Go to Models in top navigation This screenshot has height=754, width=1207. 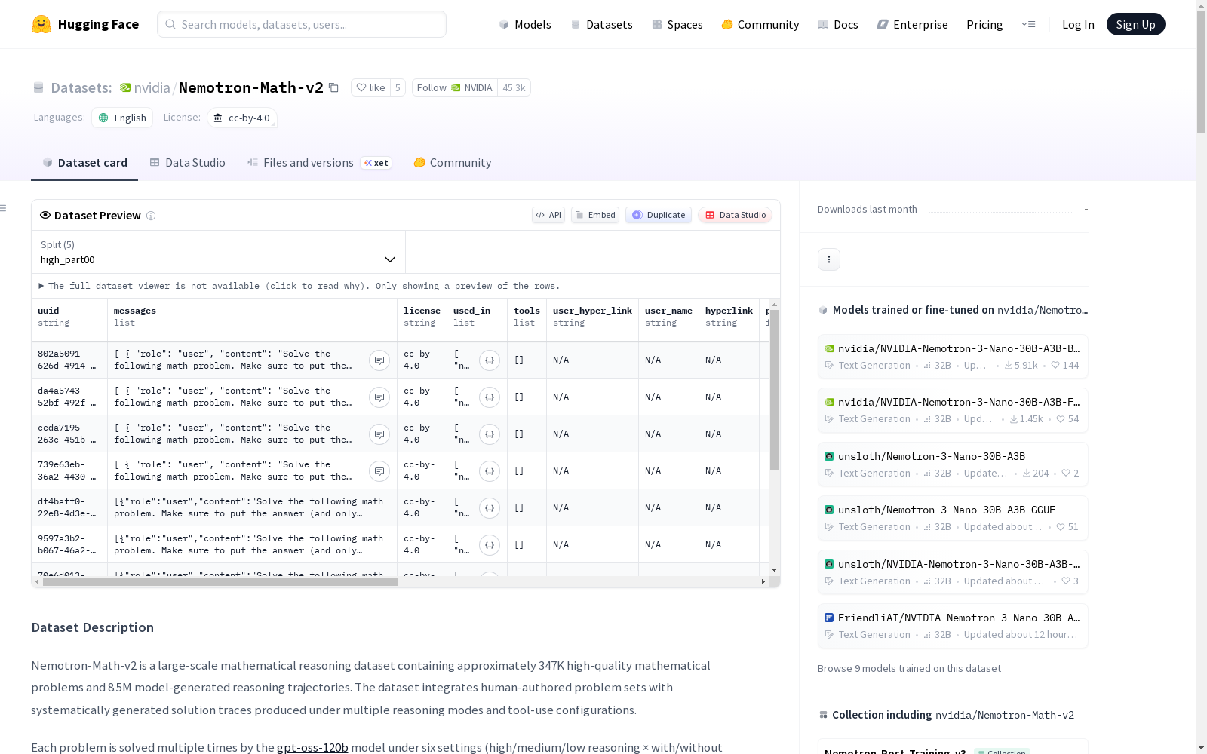coord(525,24)
